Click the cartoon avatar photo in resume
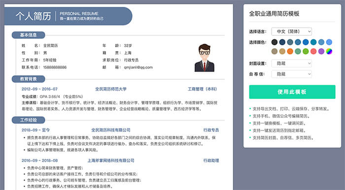The image size is (345, 190). 205,58
